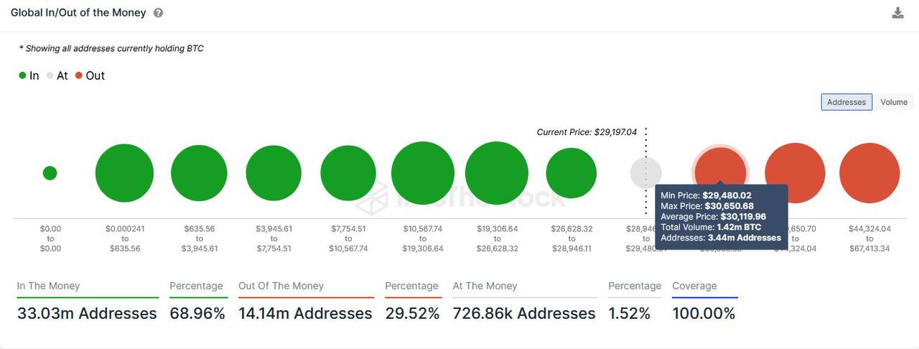This screenshot has width=919, height=349.
Task: Toggle the red Out legend item
Action: point(90,75)
